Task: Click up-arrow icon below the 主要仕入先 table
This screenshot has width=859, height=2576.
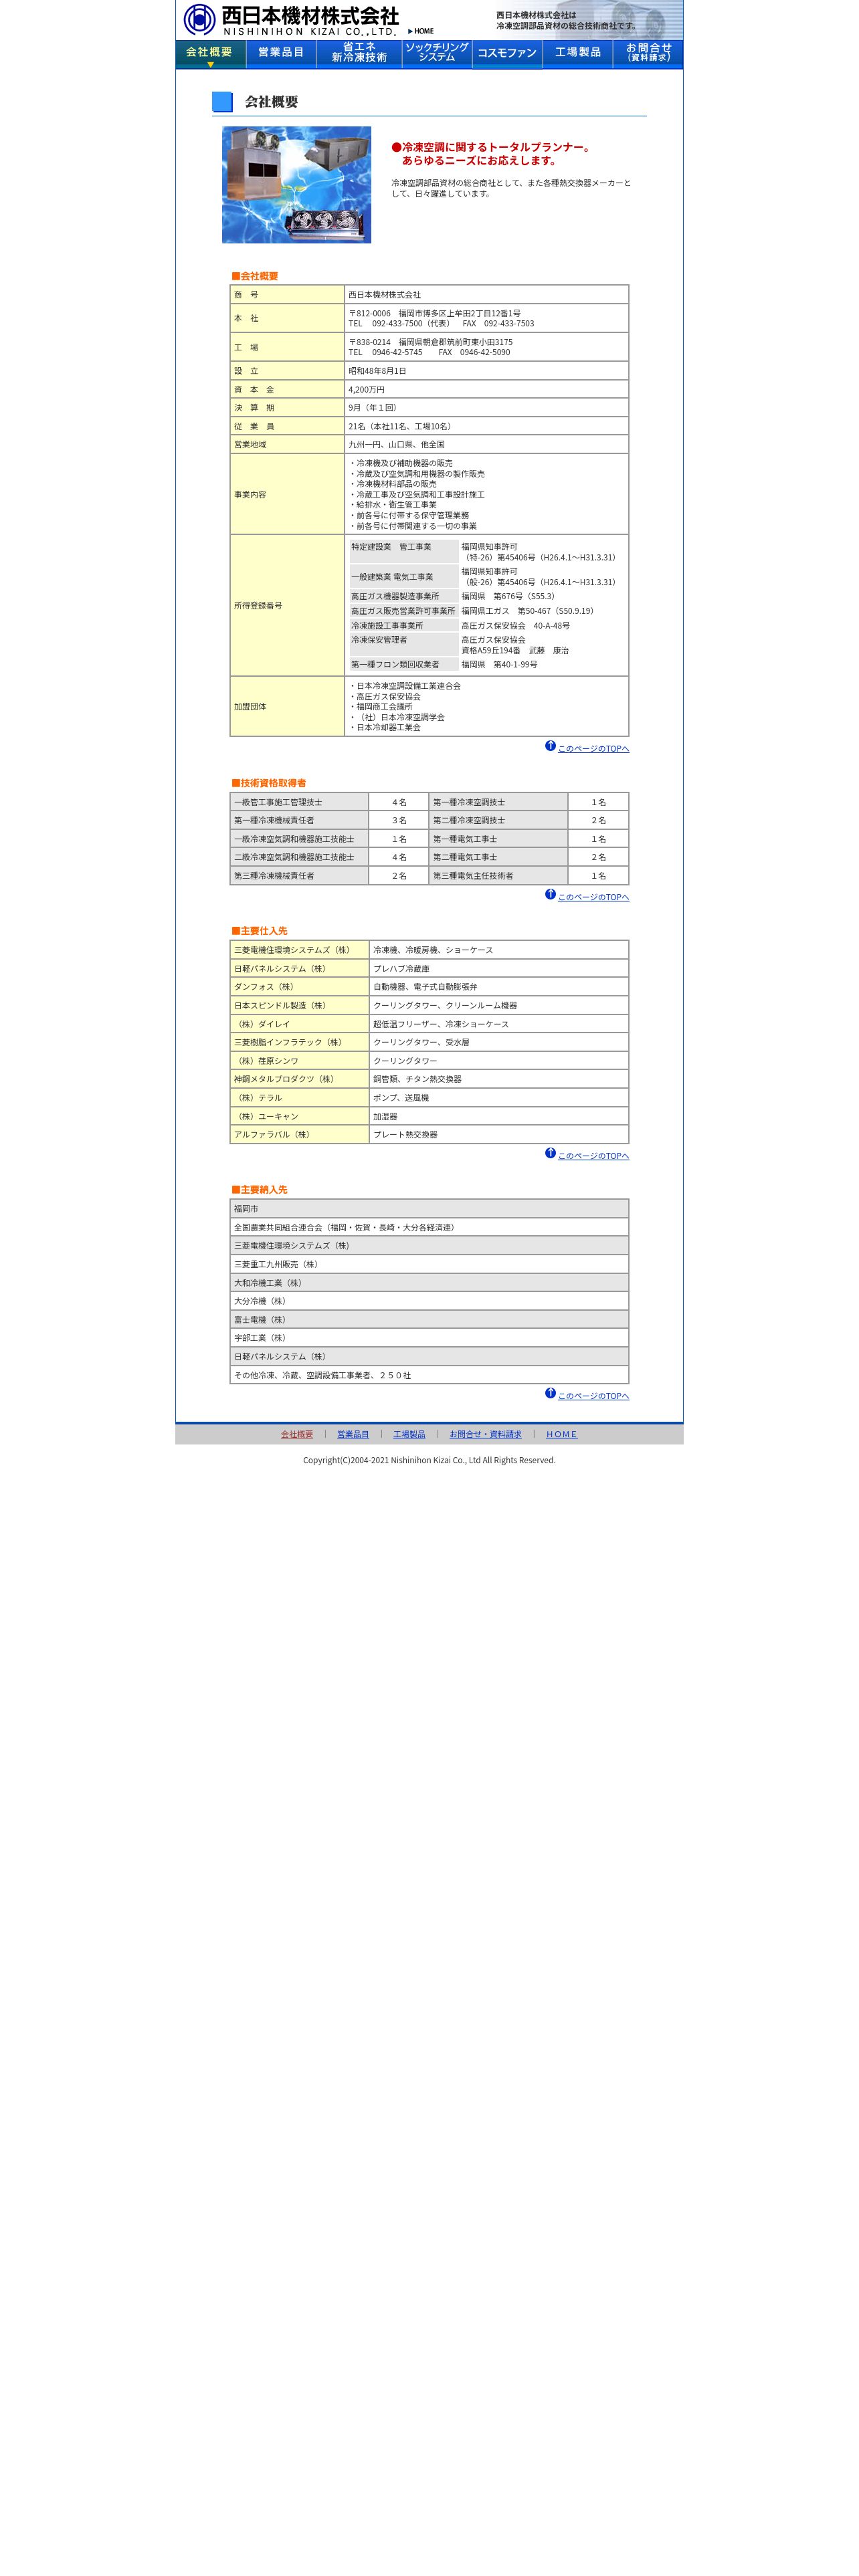Action: point(550,1153)
